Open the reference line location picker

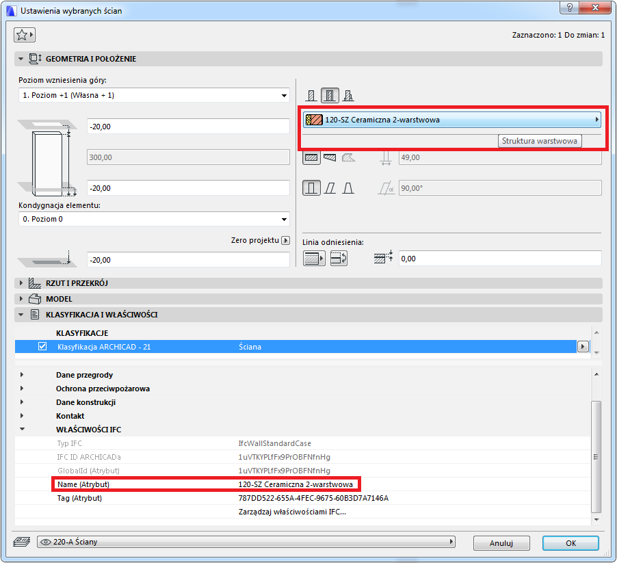point(314,258)
